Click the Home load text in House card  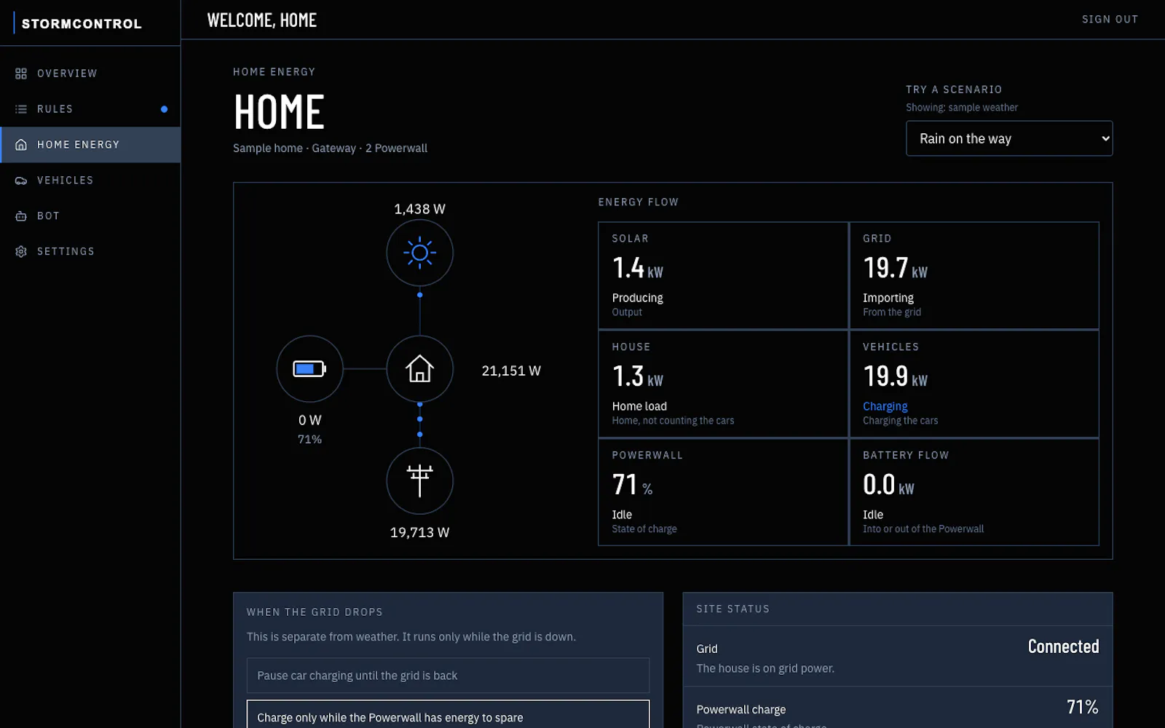point(639,406)
